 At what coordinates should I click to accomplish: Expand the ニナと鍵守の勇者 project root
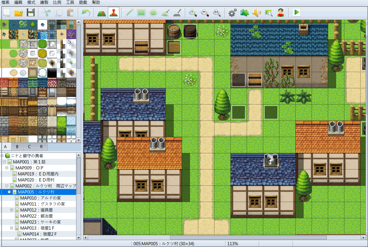2,156
